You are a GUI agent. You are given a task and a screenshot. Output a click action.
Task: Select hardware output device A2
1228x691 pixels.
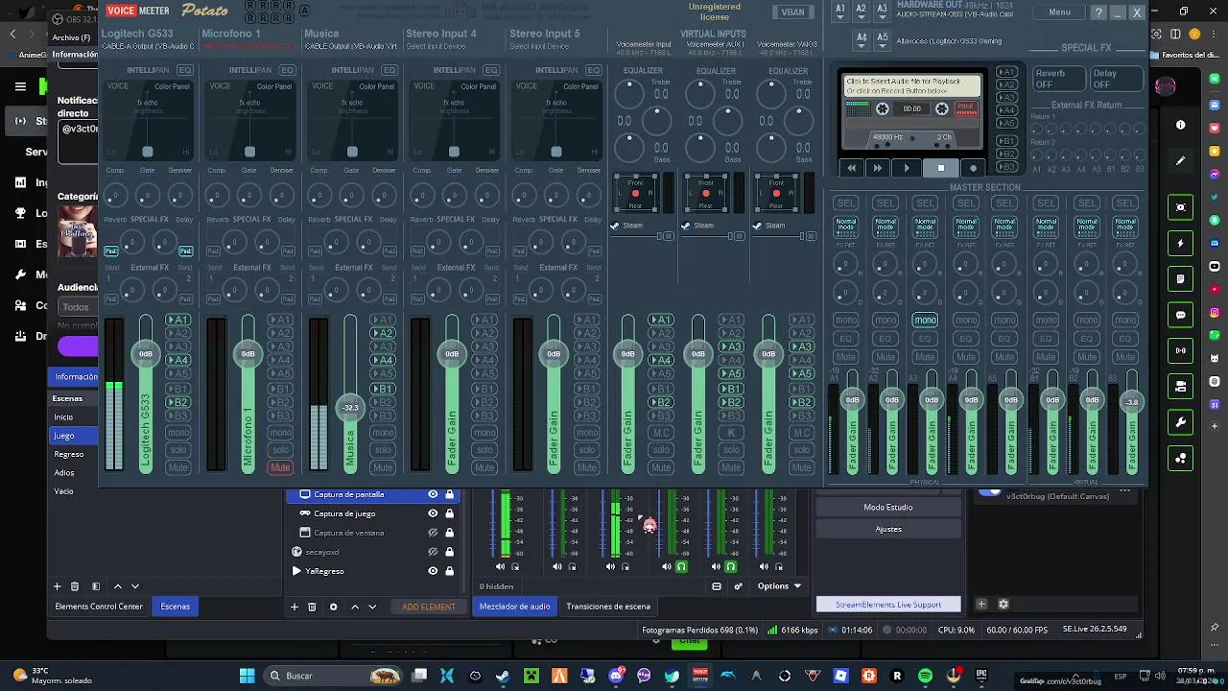[x=862, y=11]
